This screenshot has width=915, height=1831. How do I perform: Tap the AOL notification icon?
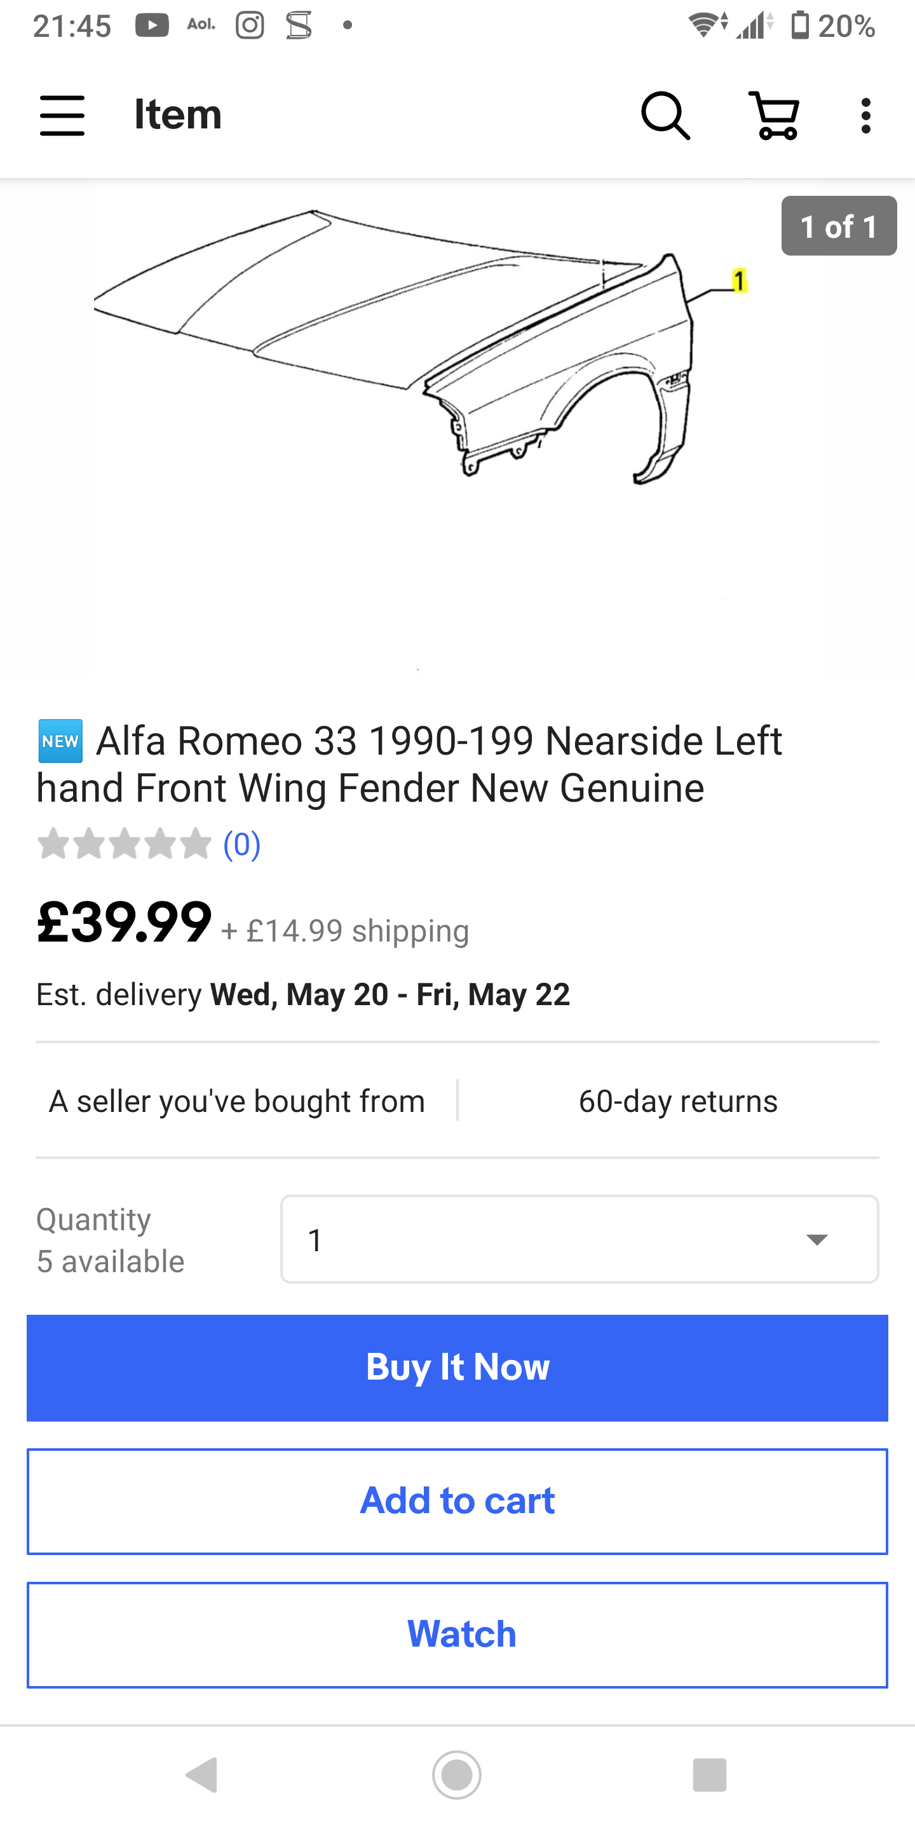coord(201,25)
